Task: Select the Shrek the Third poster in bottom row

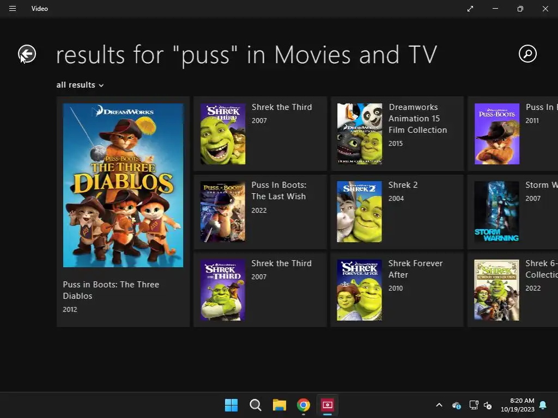Action: coord(223,290)
